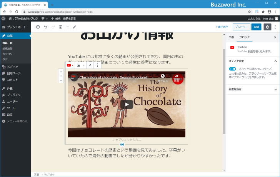Click the edit URL pencil in block toolbar
280x177 pixels.
click(90, 65)
